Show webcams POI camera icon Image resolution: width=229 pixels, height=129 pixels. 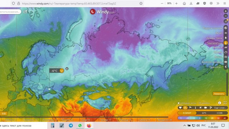click(205, 108)
